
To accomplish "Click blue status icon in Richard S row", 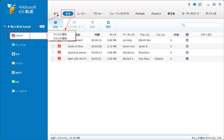I will coord(187,59).
